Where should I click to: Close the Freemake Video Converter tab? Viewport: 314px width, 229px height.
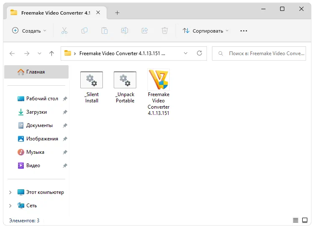[98, 13]
